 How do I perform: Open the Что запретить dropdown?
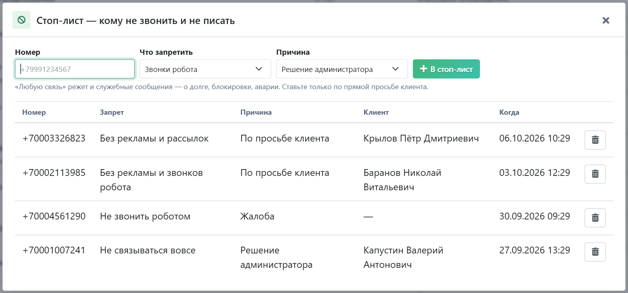tap(205, 69)
